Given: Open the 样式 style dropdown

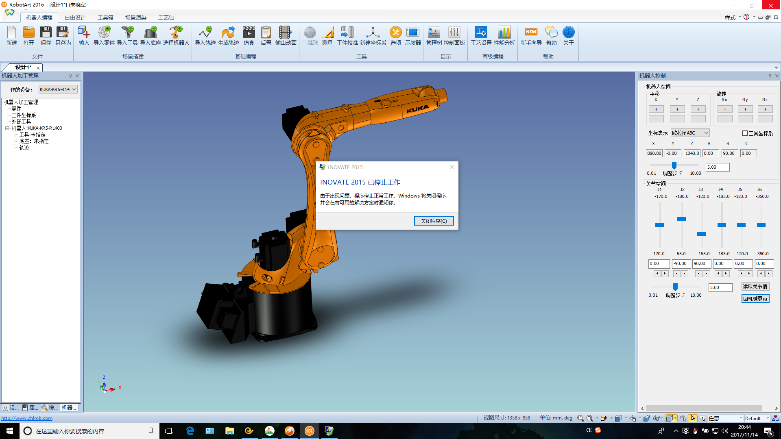Looking at the screenshot, I should tap(733, 17).
